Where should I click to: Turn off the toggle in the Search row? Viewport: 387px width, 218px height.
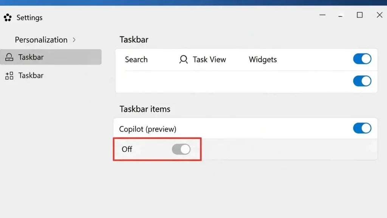click(362, 59)
